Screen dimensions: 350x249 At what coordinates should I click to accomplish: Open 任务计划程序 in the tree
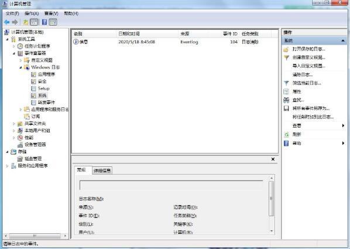(37, 46)
